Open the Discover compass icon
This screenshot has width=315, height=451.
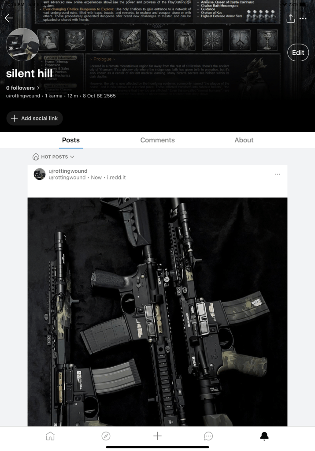tap(106, 436)
